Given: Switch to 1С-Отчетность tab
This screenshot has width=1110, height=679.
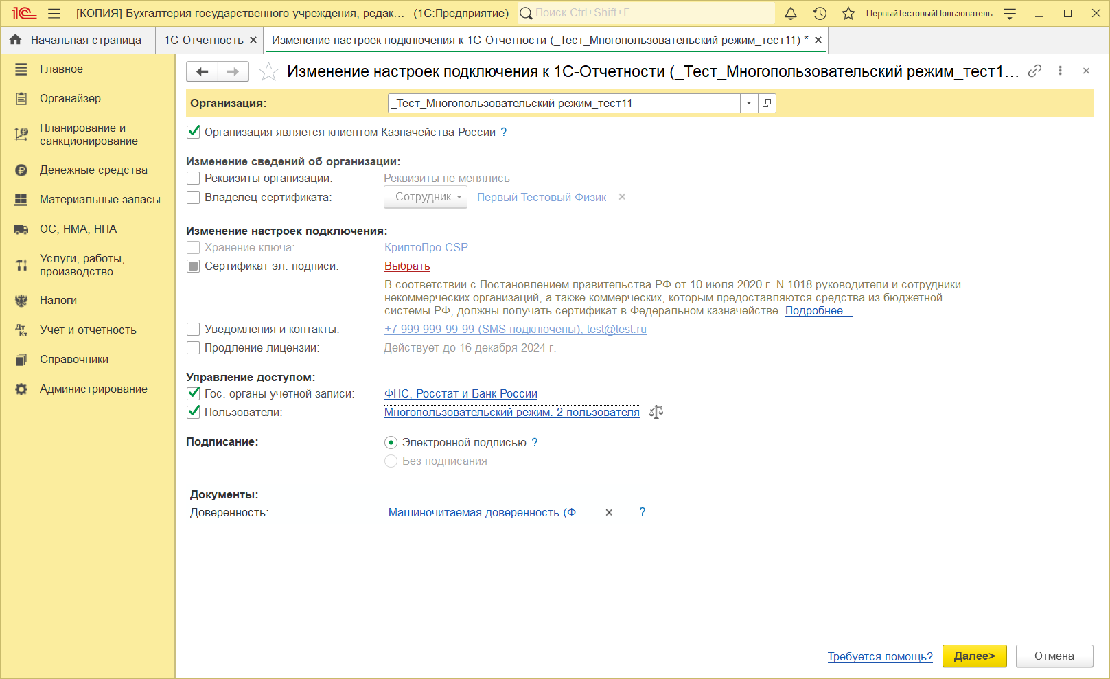Looking at the screenshot, I should click(204, 40).
